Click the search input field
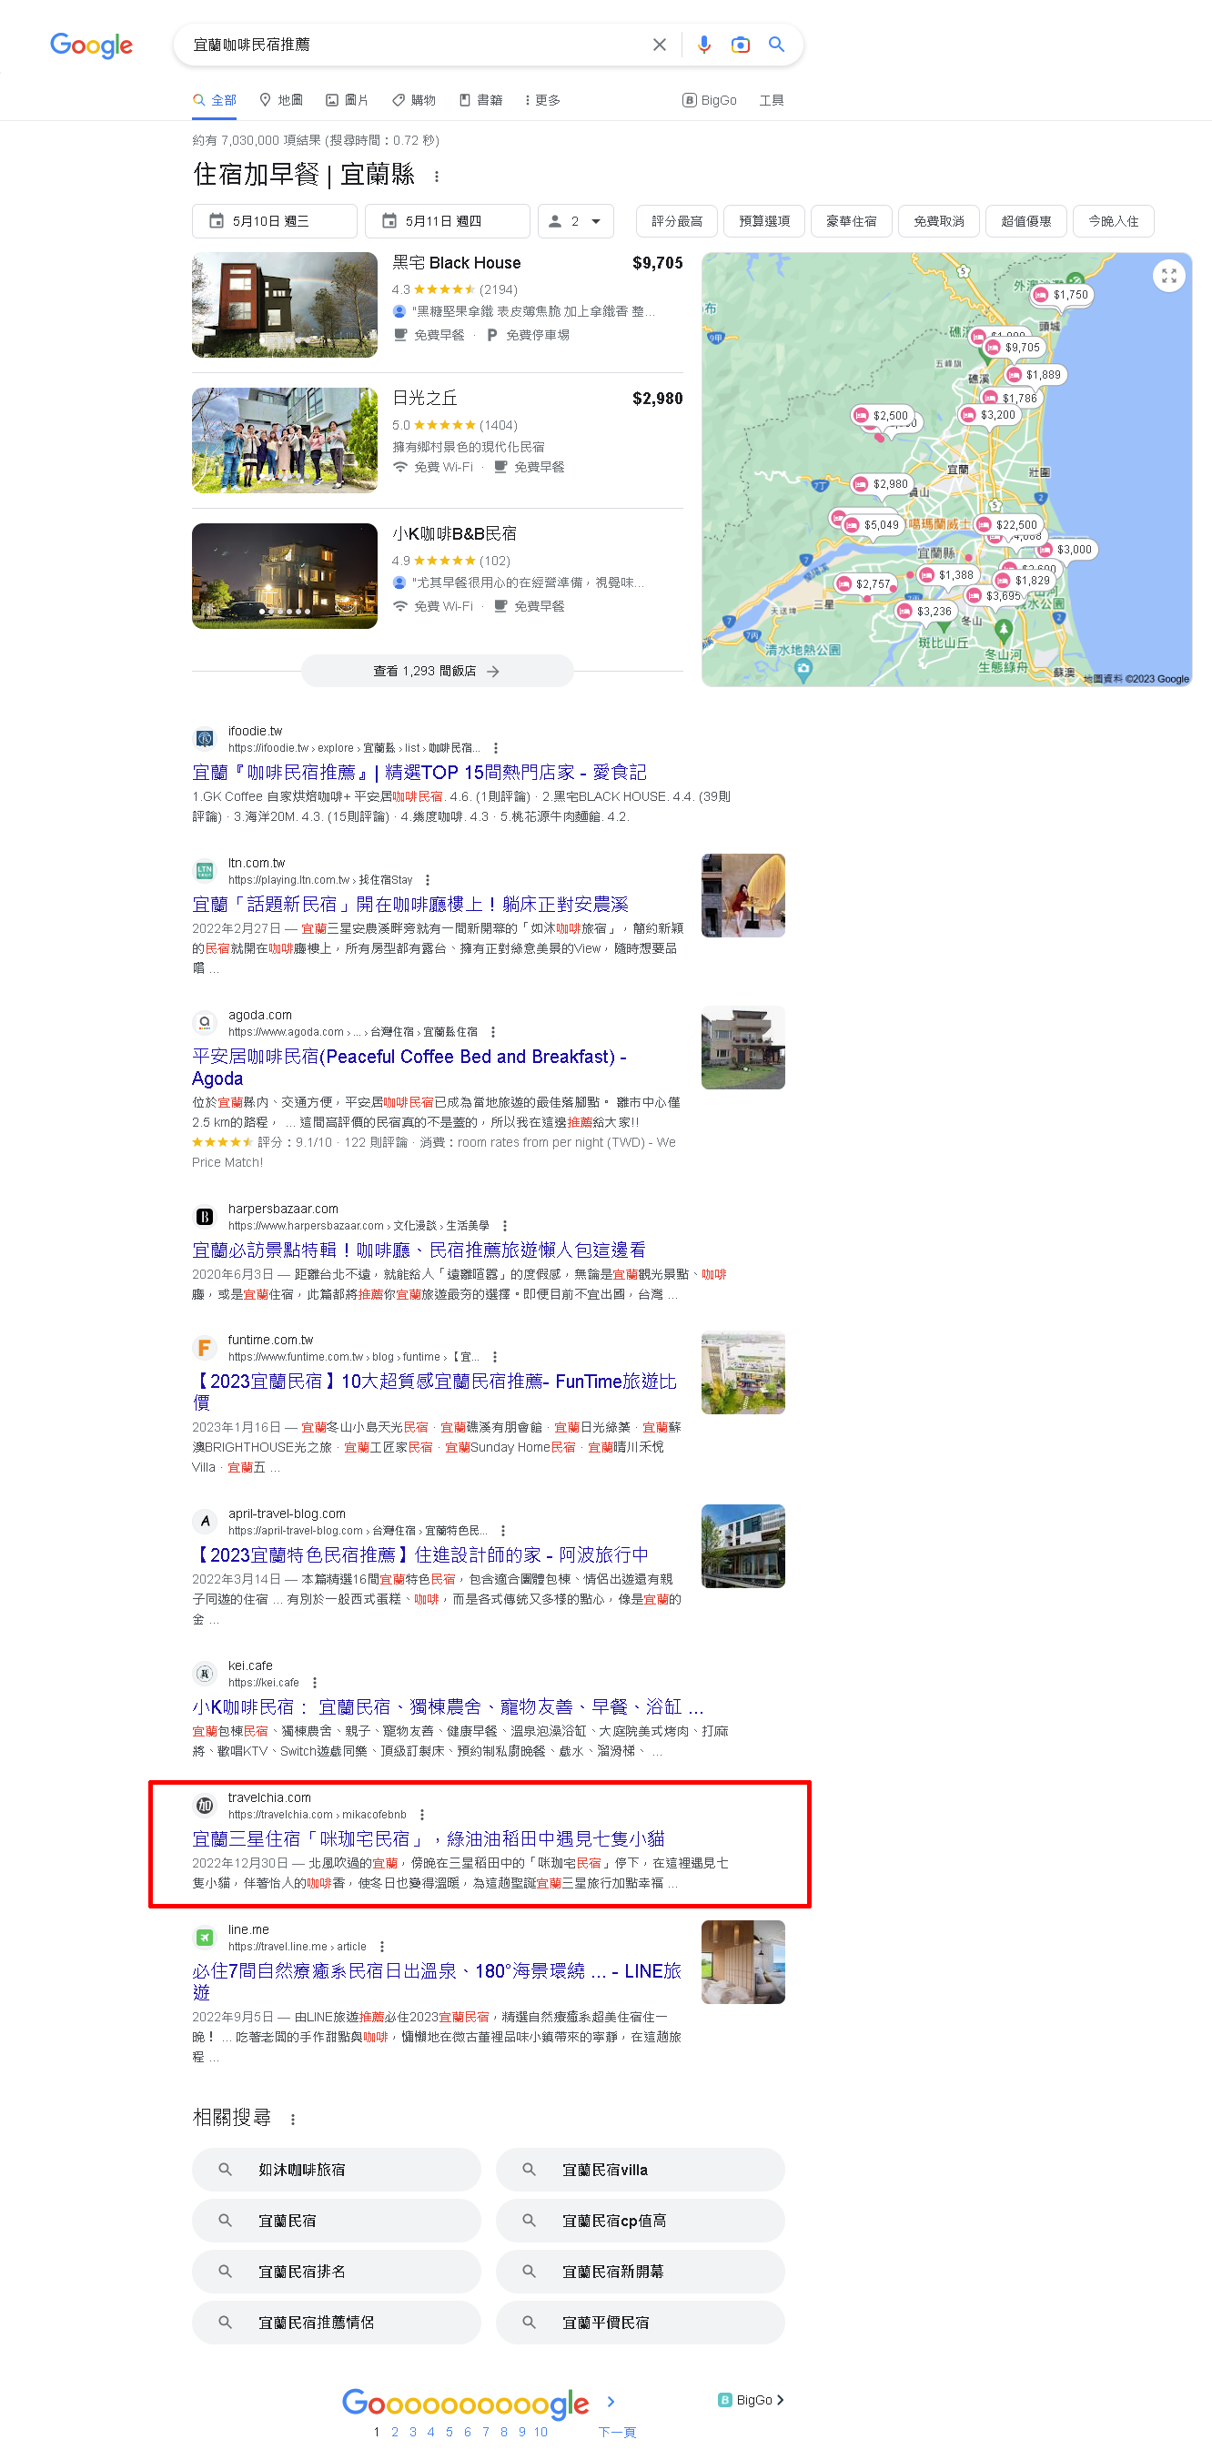Viewport: 1212px width, 2460px height. point(416,45)
